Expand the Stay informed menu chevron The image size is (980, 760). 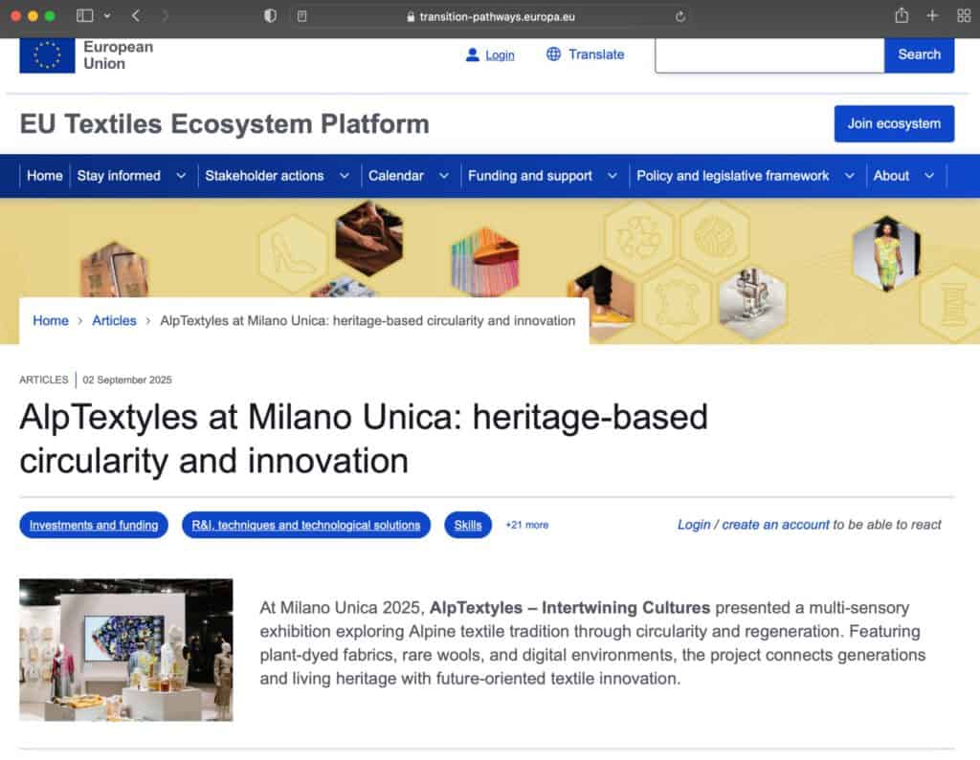[181, 176]
